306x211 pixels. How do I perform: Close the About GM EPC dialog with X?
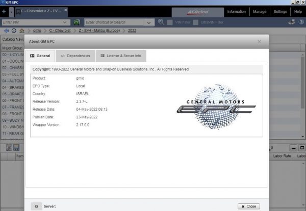[x=259, y=41]
